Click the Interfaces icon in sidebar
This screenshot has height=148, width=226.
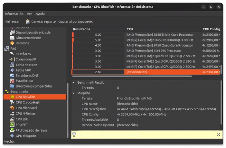(12, 54)
